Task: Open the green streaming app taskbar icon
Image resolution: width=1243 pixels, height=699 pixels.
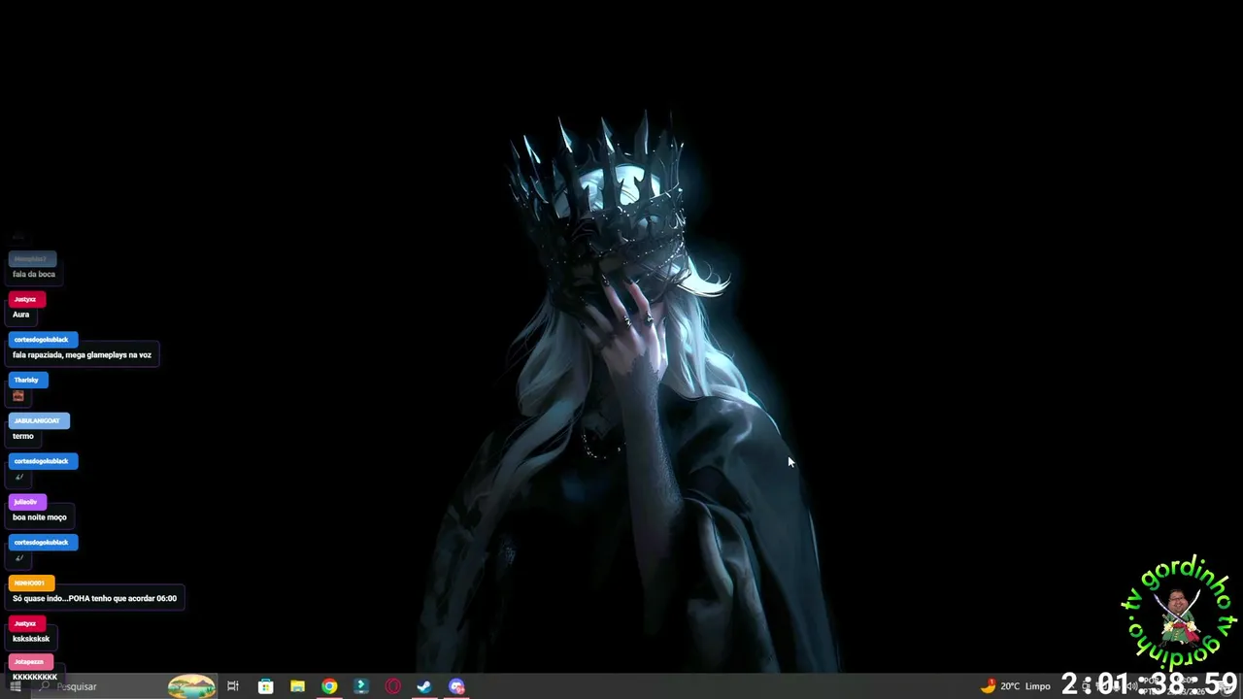Action: [361, 686]
